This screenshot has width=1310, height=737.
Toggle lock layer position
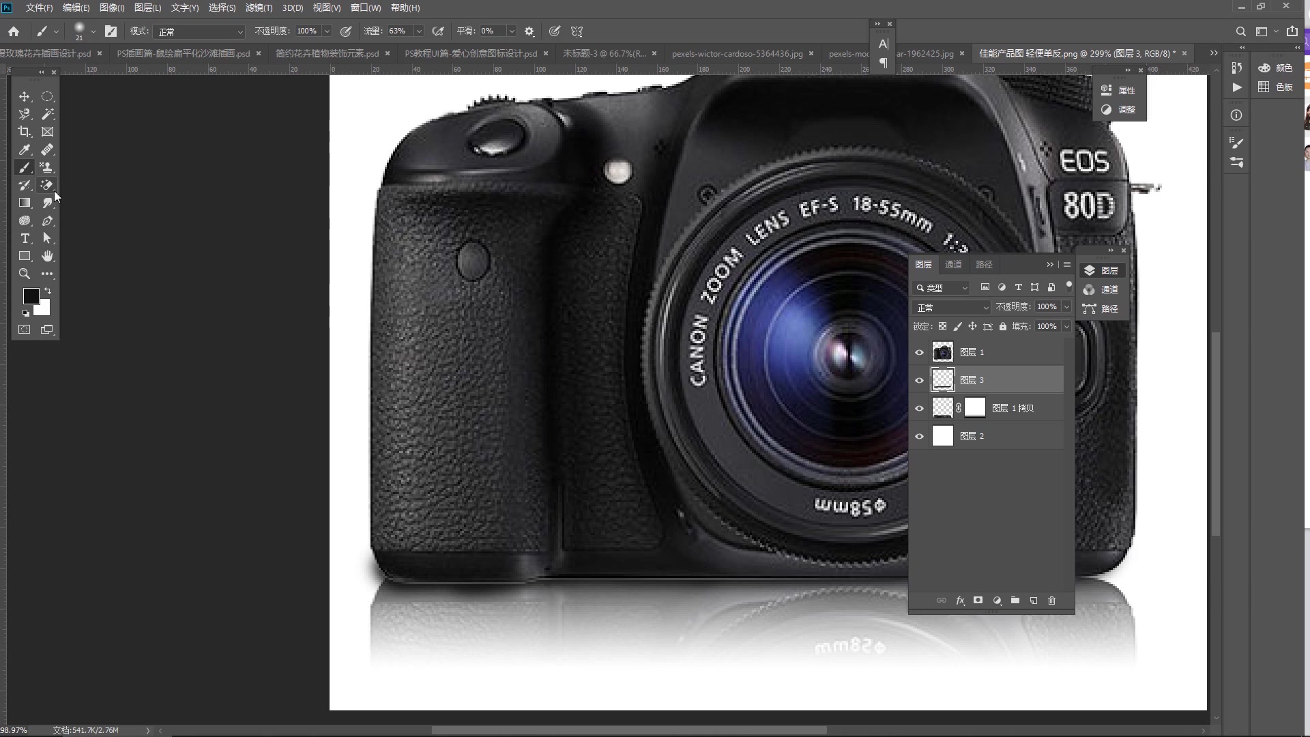[972, 327]
